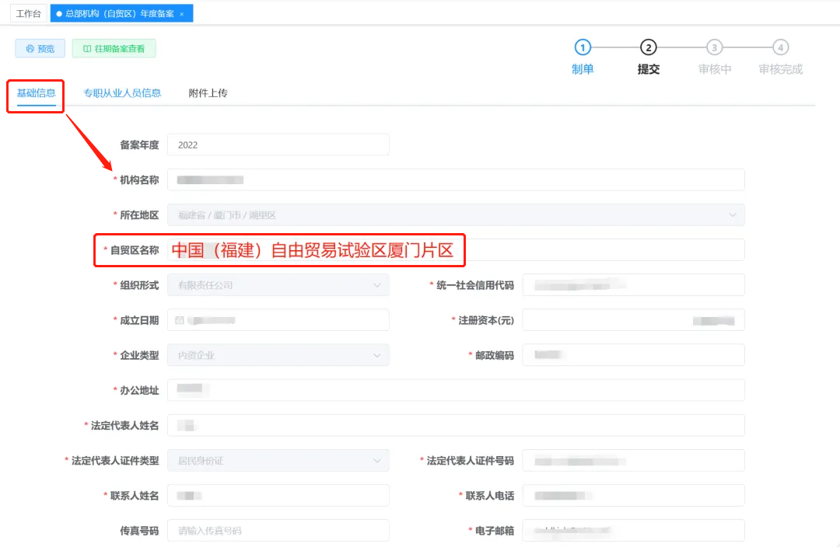Click the 邮政编码 input field
The image size is (840, 547).
633,355
